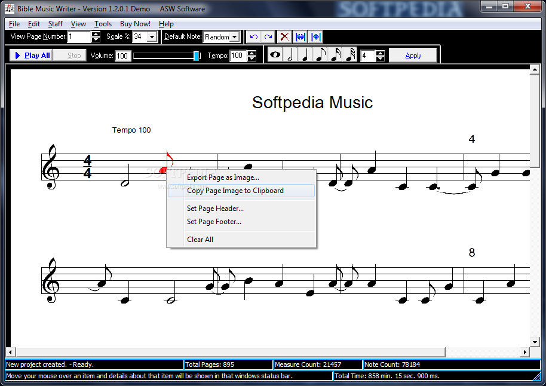Click the vertical scrollbar down arrow
The height and width of the screenshot is (386, 546).
535,342
